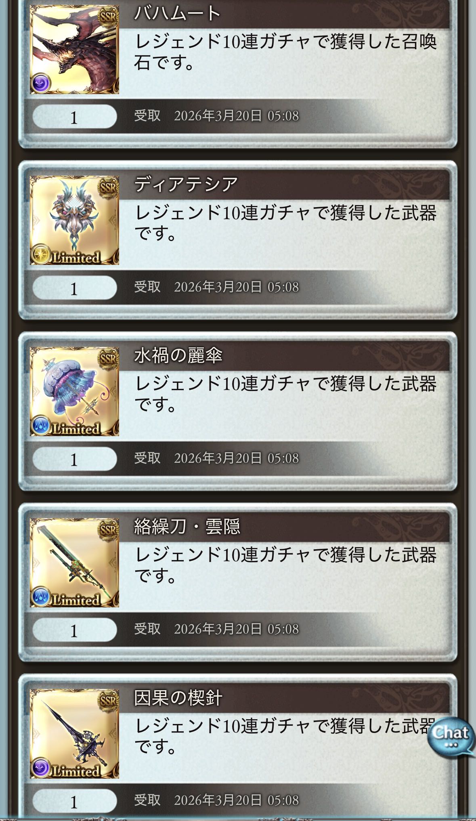The width and height of the screenshot is (476, 821).
Task: Tap the ディアテシア weapon thumbnail
Action: click(x=74, y=220)
